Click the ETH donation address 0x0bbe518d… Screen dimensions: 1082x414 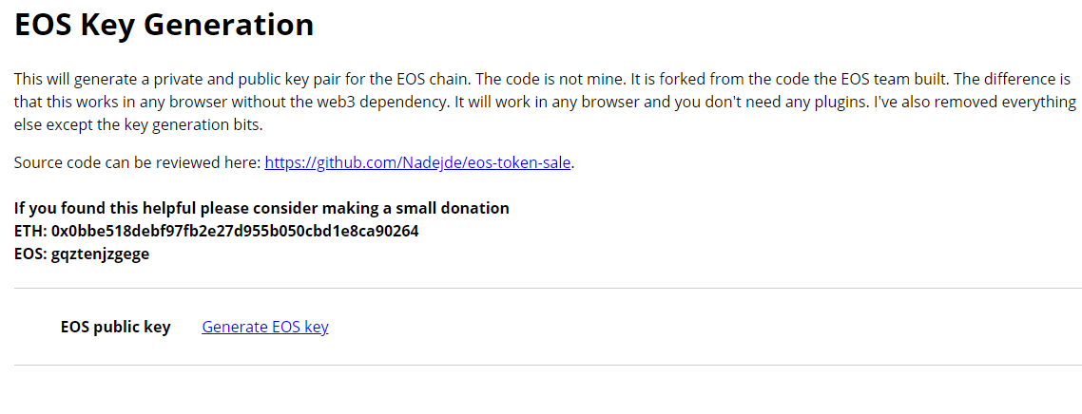(x=235, y=231)
